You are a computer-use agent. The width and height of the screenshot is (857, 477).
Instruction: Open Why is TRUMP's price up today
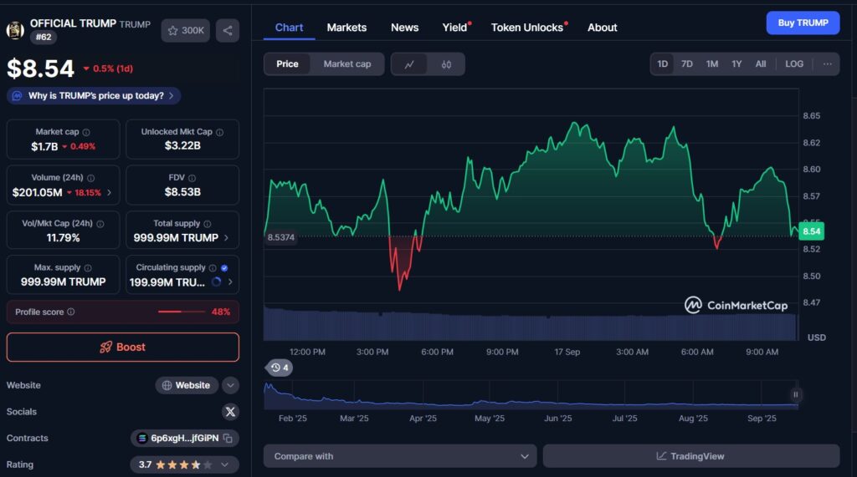(94, 95)
